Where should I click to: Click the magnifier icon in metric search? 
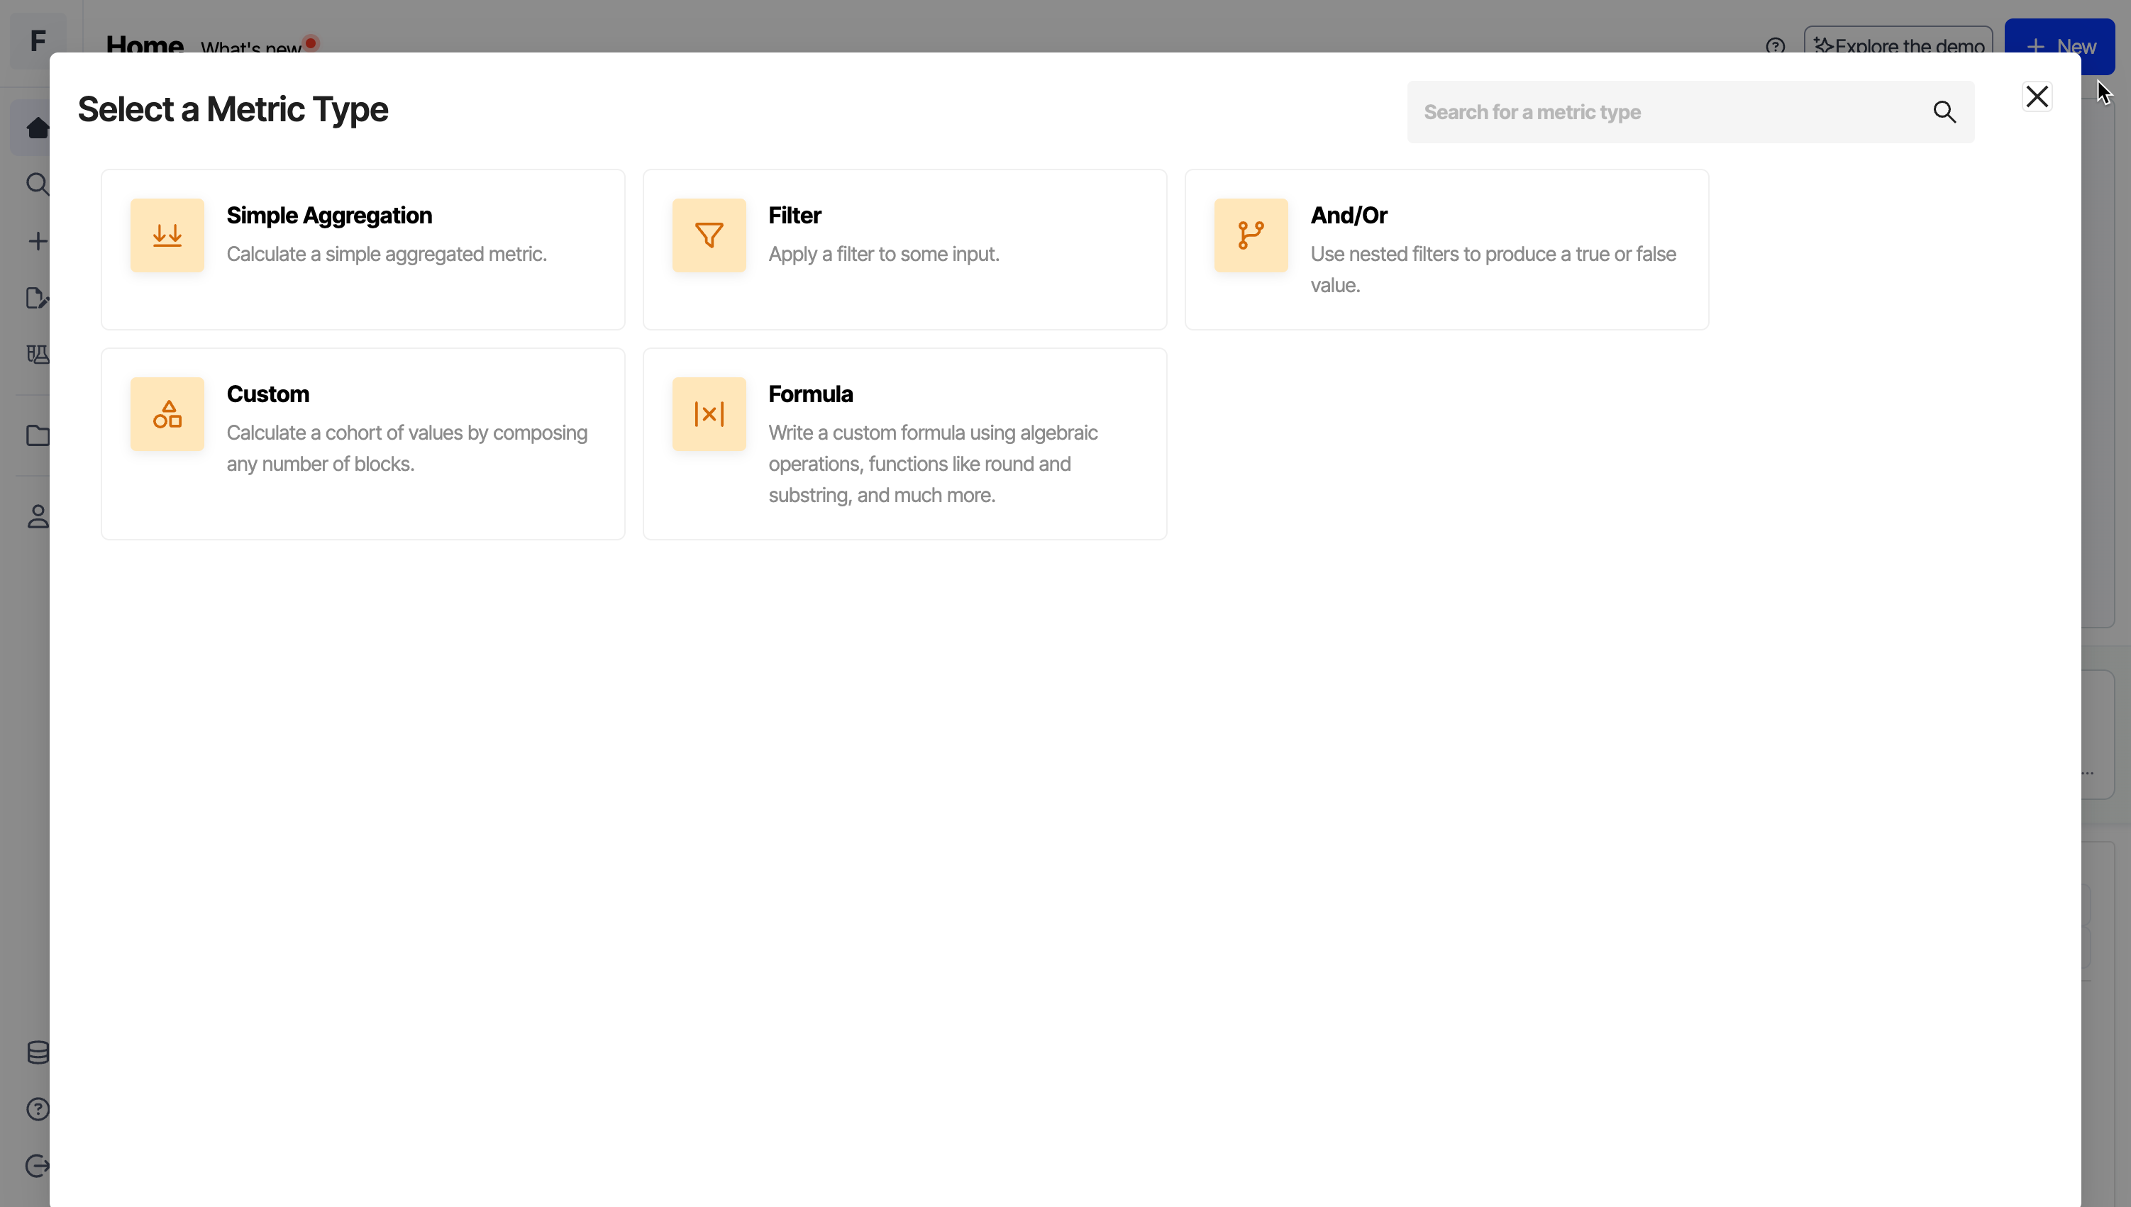[x=1944, y=112]
